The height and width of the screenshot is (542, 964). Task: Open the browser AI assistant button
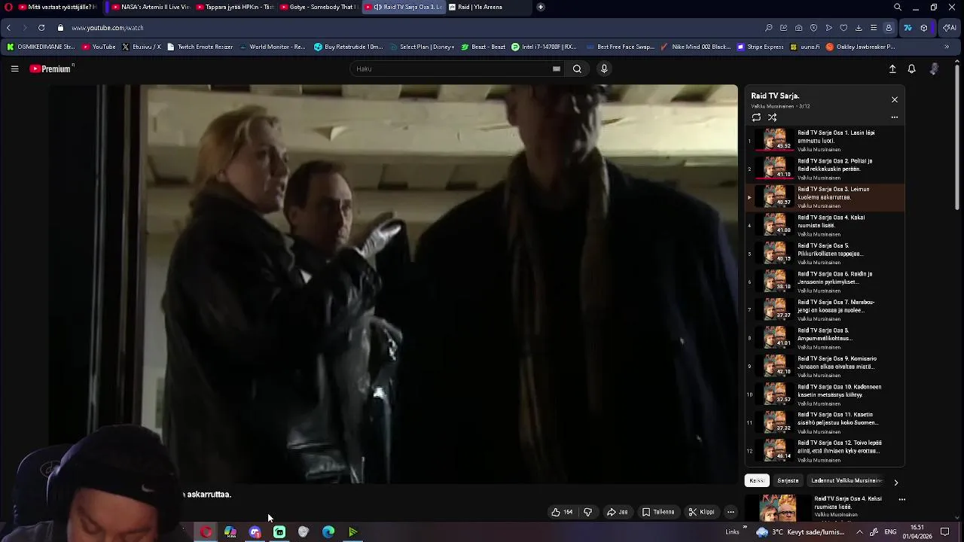click(x=950, y=28)
